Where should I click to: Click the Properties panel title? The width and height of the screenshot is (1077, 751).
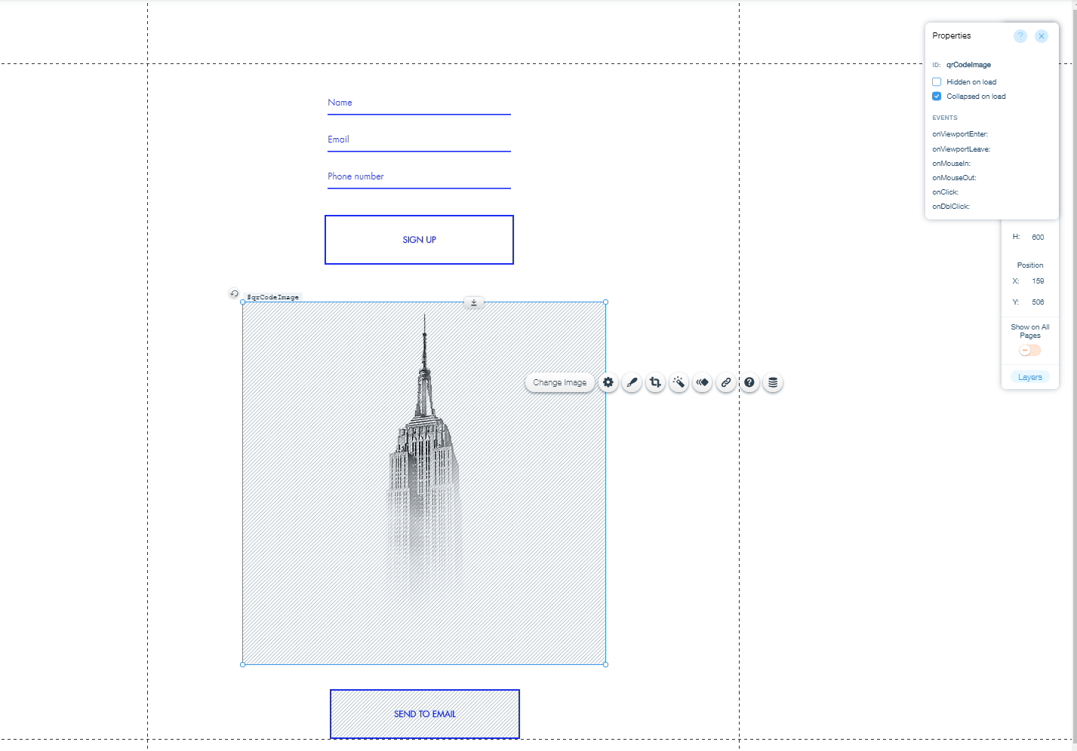coord(952,35)
